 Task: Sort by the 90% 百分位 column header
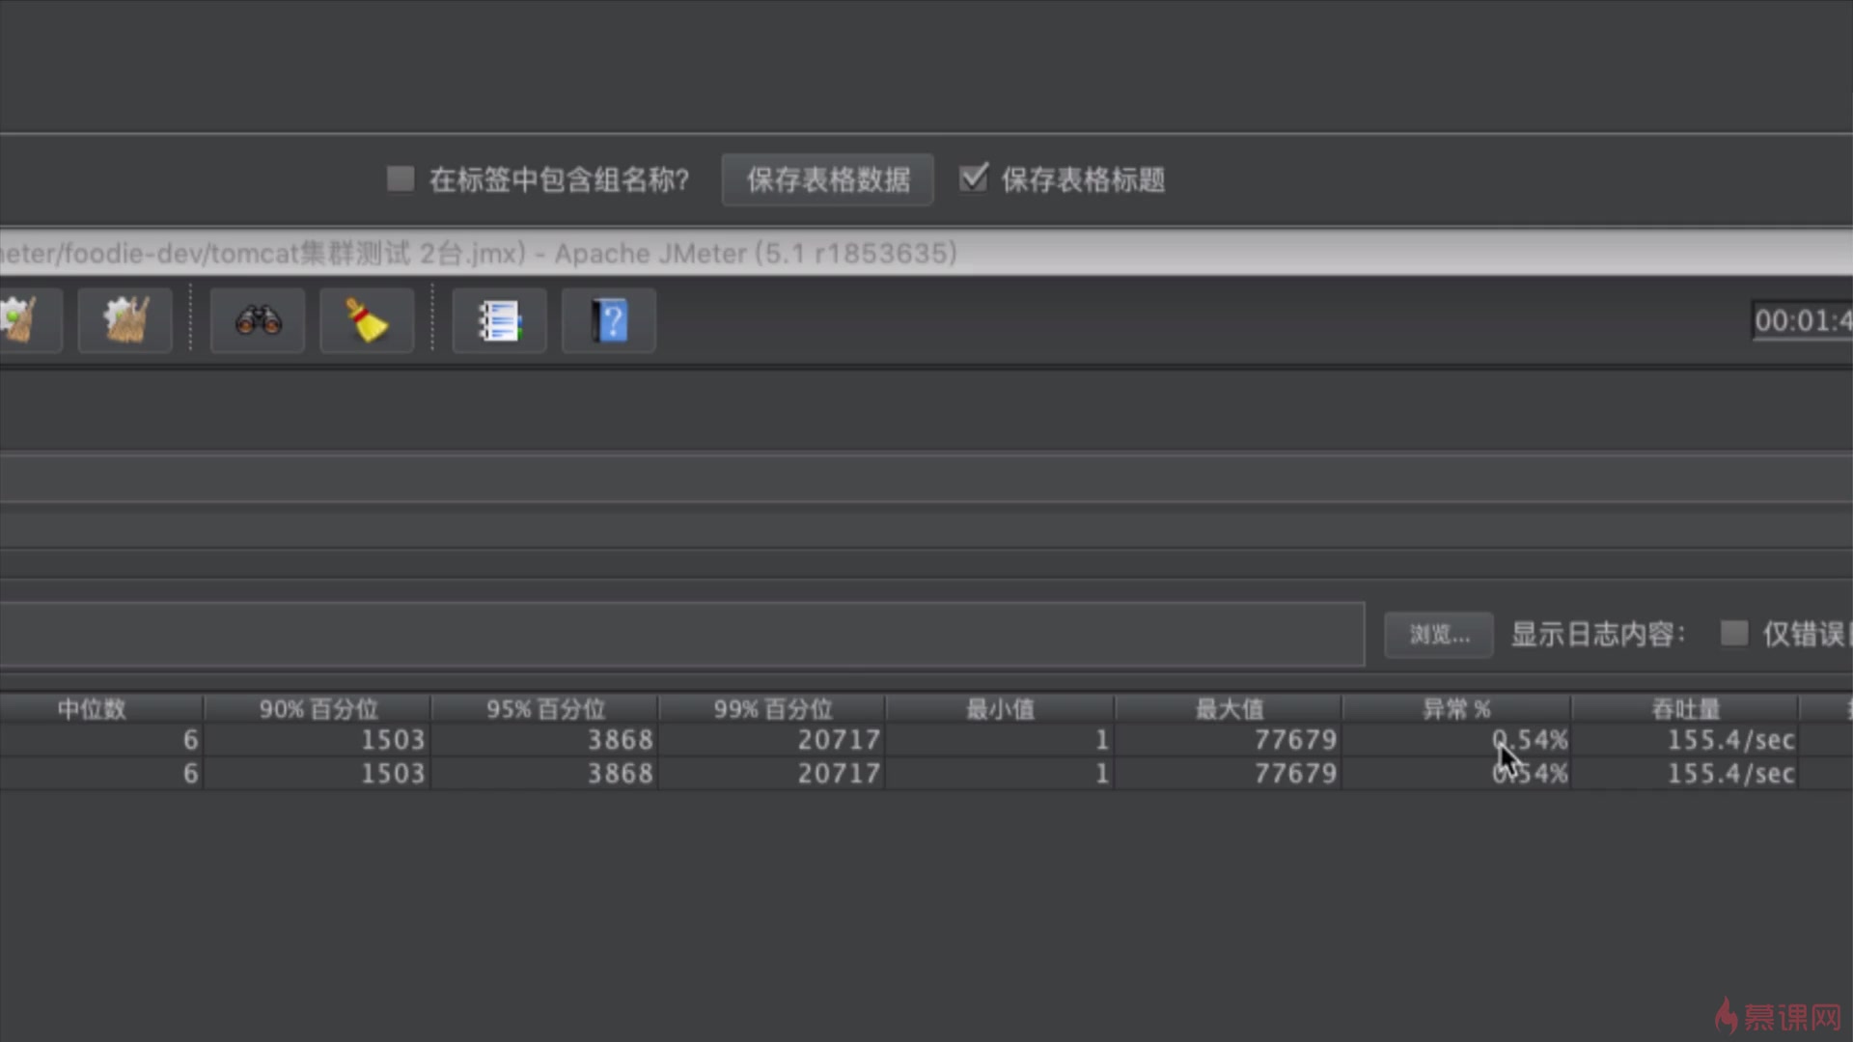(x=318, y=709)
